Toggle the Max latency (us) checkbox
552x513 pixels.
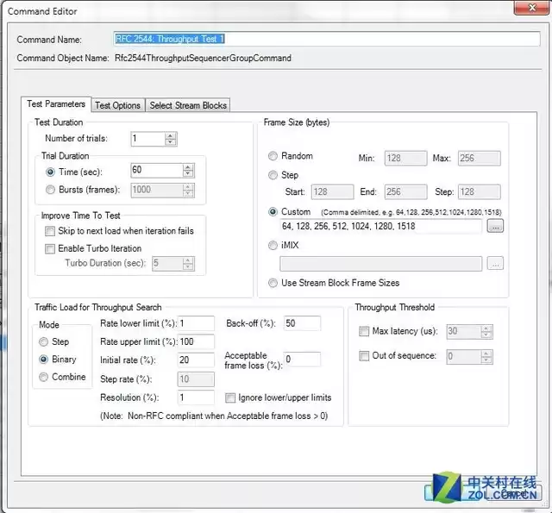[364, 331]
